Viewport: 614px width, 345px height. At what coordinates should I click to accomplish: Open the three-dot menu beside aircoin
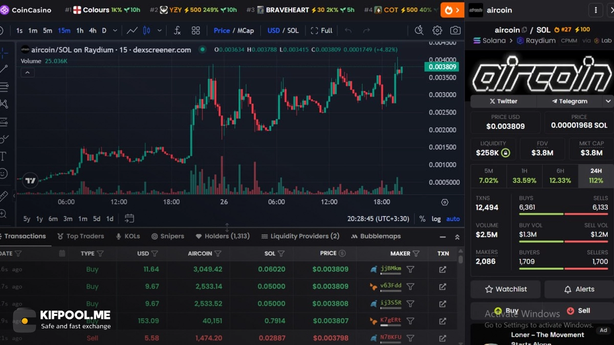coord(596,10)
